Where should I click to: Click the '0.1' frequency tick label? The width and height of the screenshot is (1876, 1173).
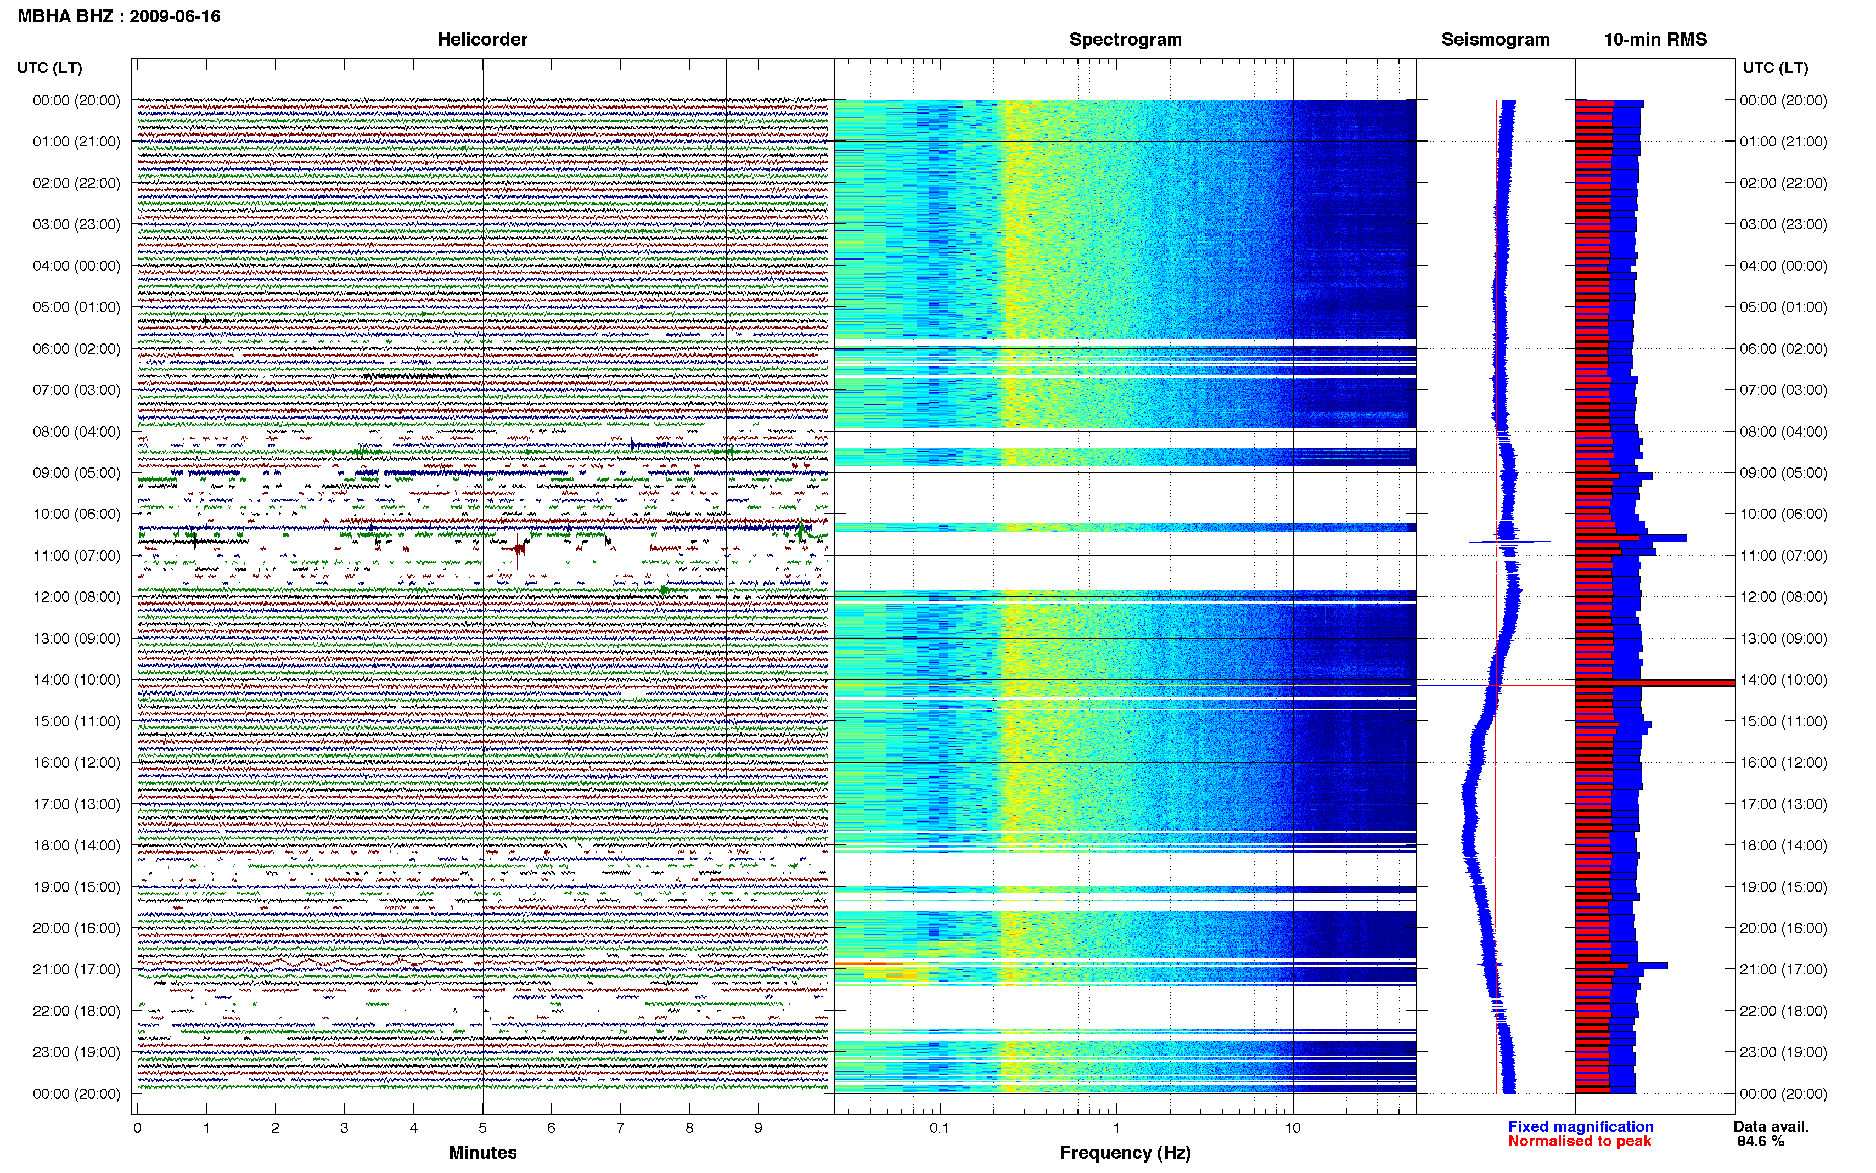(940, 1128)
